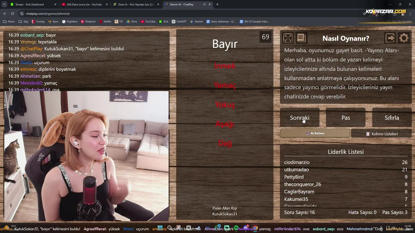Open the Byno bookmark
415x233 pixels.
click(x=53, y=22)
